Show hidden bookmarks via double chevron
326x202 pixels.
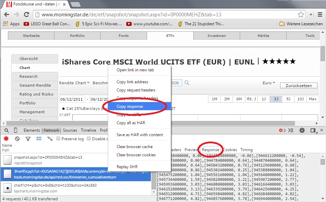311,15
